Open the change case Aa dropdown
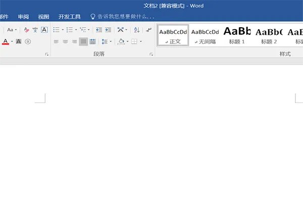Screen dimensions: 303x202 (x=11, y=30)
